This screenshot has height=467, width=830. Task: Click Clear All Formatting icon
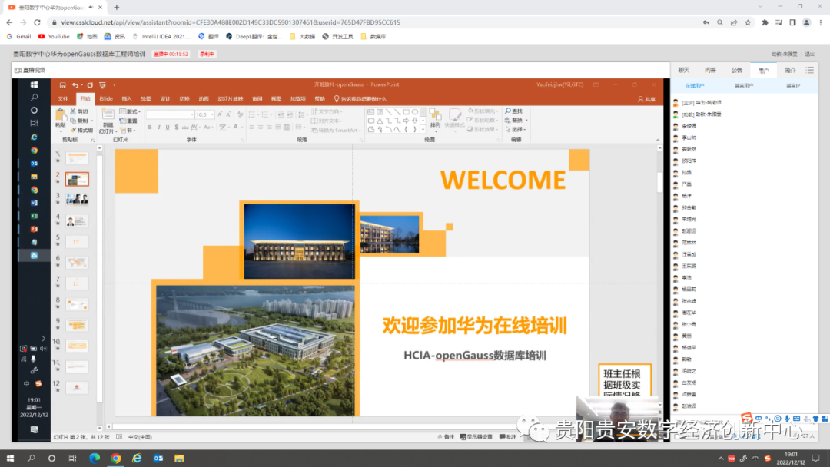click(x=241, y=114)
